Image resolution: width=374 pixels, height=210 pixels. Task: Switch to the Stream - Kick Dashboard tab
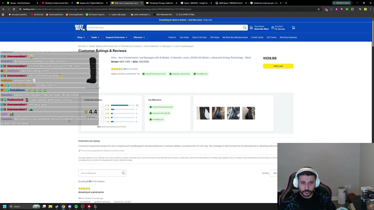[x=22, y=3]
